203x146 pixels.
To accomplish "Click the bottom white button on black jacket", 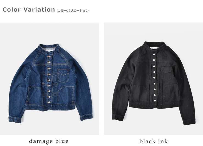I will point(154,101).
